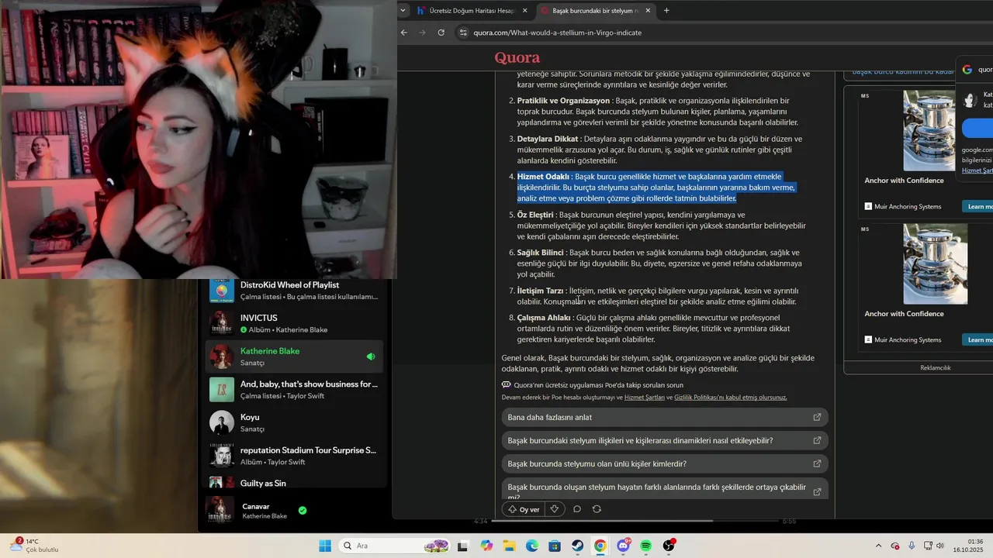Click the share/repost icon under the answer
The width and height of the screenshot is (993, 558).
point(597,509)
